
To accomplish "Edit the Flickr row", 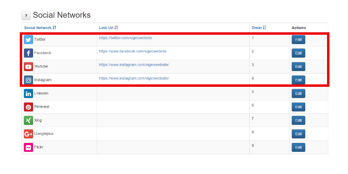I will (x=298, y=147).
